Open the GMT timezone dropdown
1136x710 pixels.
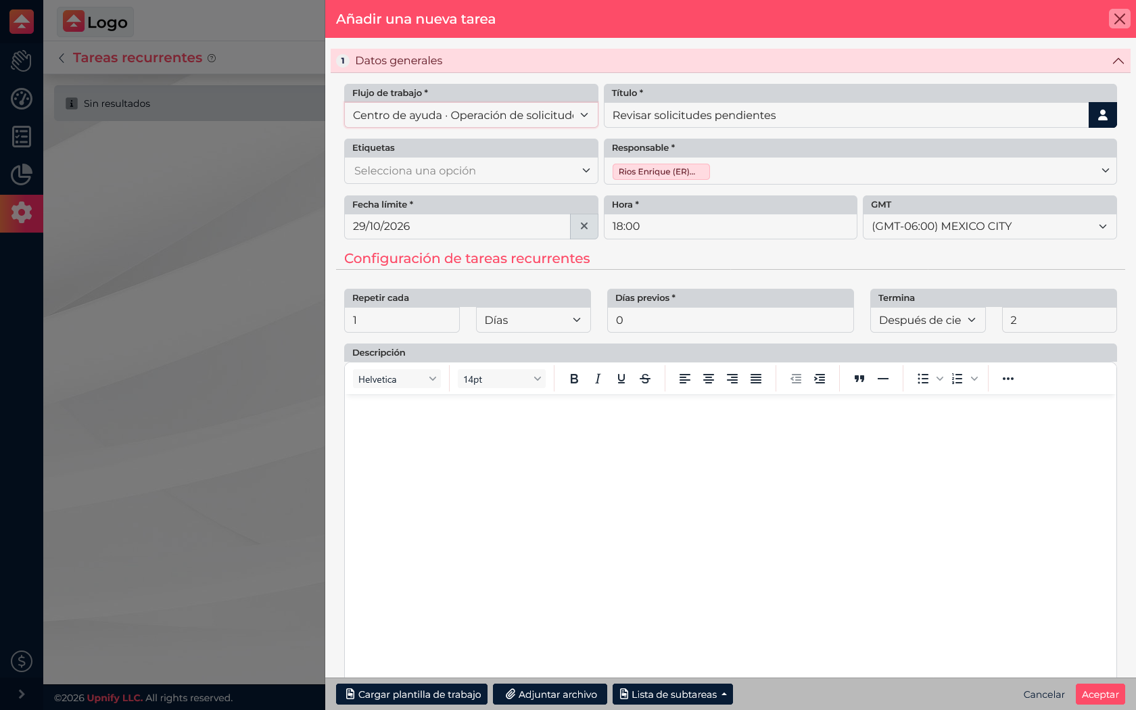click(990, 227)
